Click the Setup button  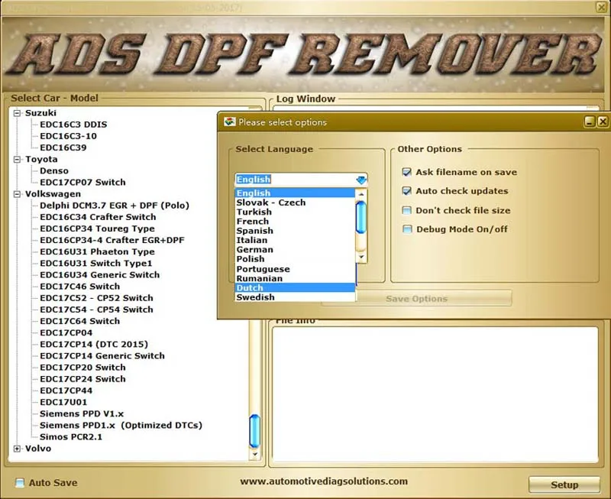(564, 484)
